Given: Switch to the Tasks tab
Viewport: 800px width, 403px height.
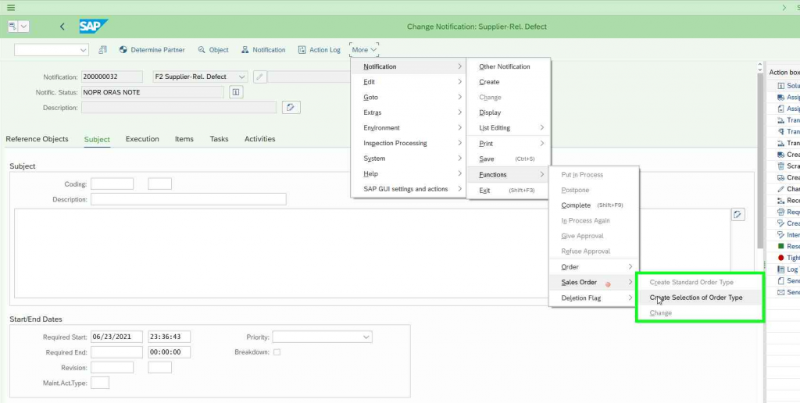Looking at the screenshot, I should 219,139.
